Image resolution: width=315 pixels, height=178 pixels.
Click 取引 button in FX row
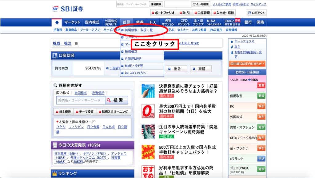point(261,106)
